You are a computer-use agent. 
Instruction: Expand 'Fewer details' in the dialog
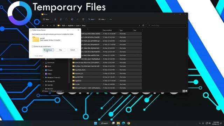pyautogui.click(x=37, y=56)
